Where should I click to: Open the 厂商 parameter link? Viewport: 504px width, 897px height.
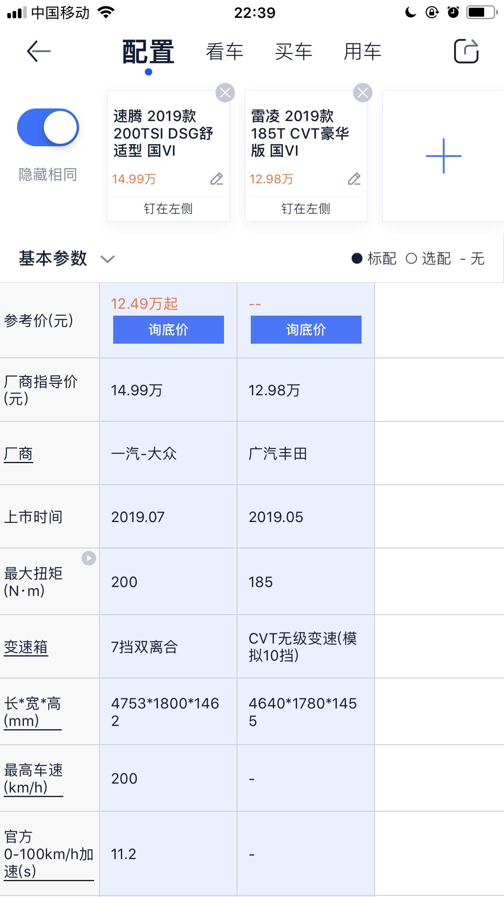pyautogui.click(x=18, y=454)
